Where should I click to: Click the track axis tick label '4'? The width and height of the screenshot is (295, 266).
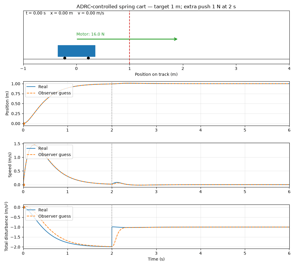tap(289, 69)
